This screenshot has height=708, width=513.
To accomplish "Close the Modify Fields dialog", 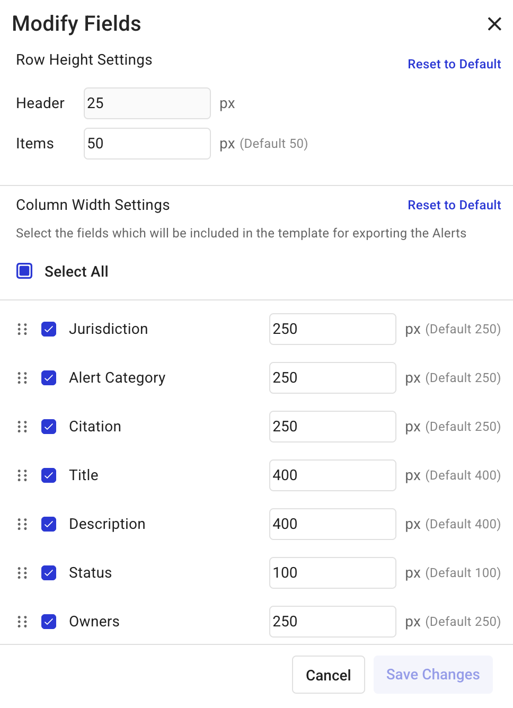I will (x=494, y=24).
